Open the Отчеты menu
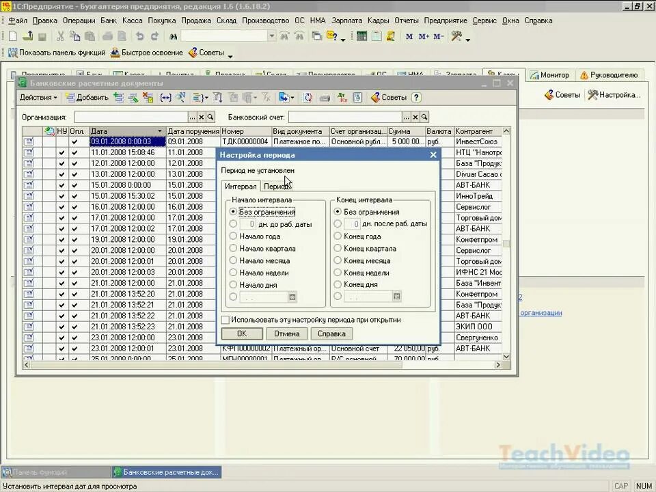Viewport: 656px width, 492px height. click(x=406, y=20)
